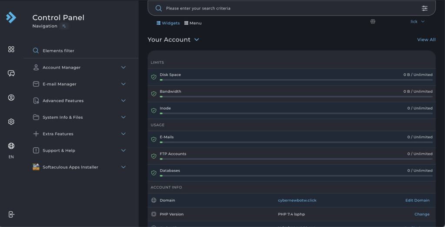Change language via the globe icon
The width and height of the screenshot is (445, 227).
coord(11,146)
